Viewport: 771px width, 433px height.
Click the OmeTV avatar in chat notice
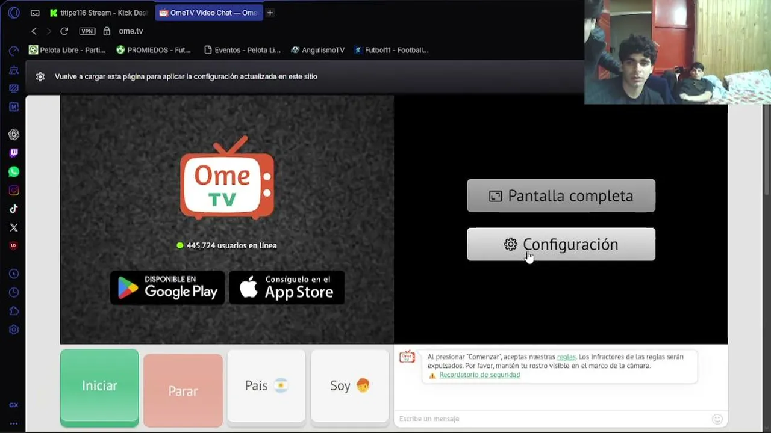tap(407, 357)
